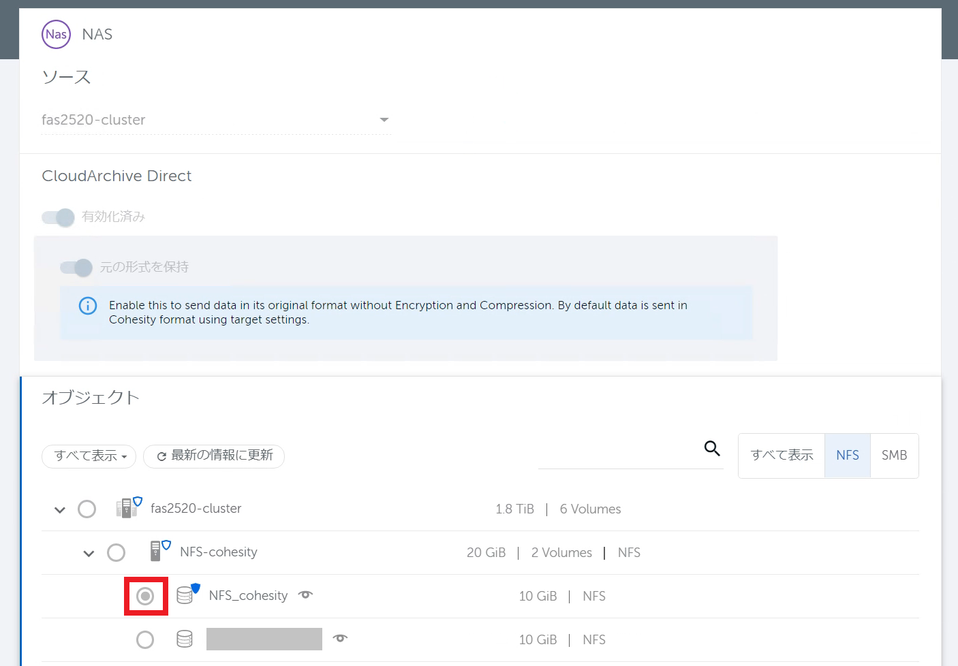
Task: Click the NFS_cohesity volume name
Action: 248,596
